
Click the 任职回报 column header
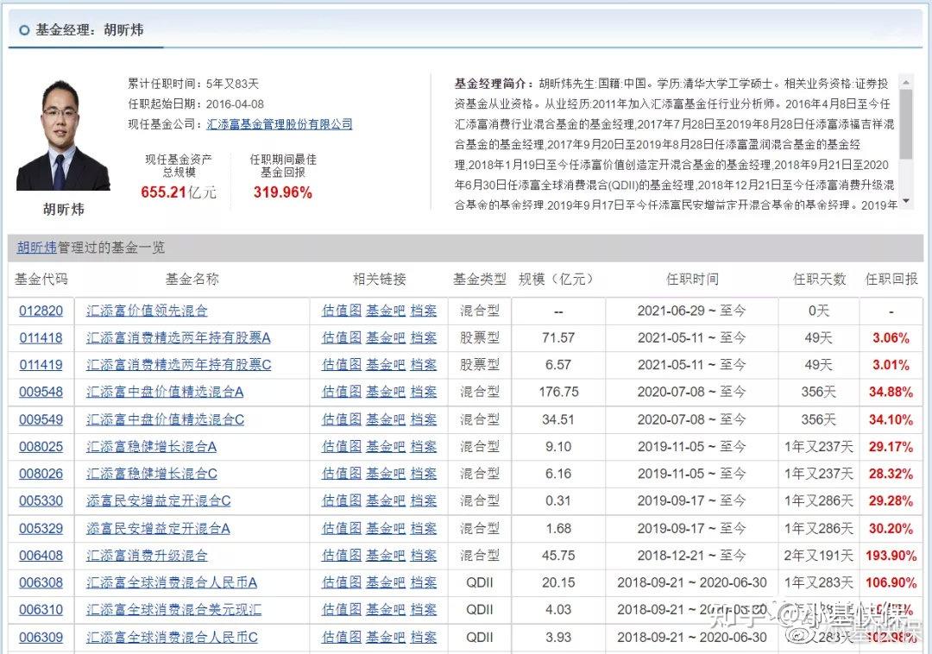891,278
